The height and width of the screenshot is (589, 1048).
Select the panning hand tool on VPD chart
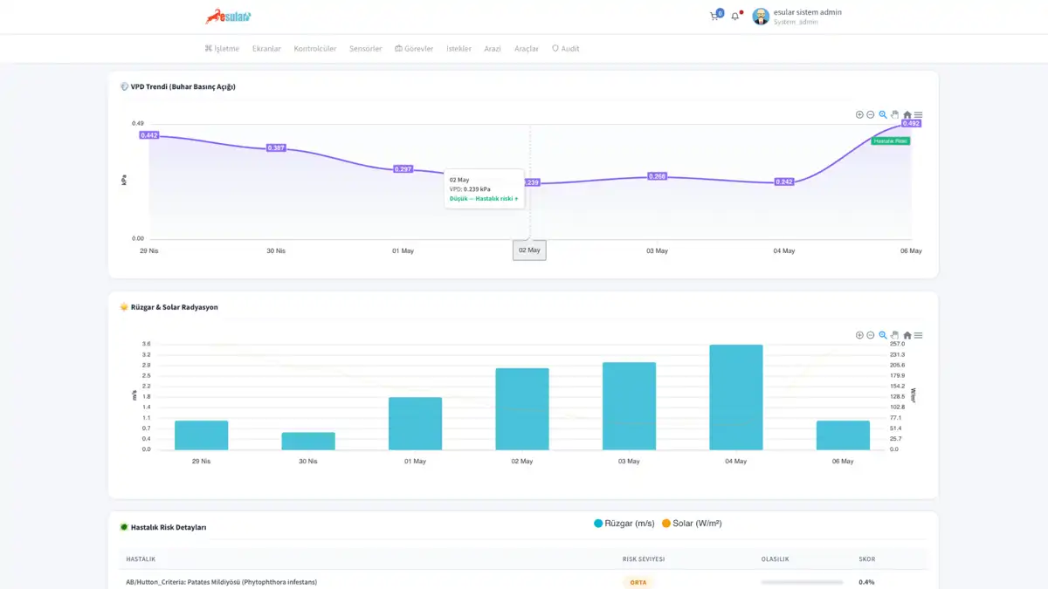[895, 115]
